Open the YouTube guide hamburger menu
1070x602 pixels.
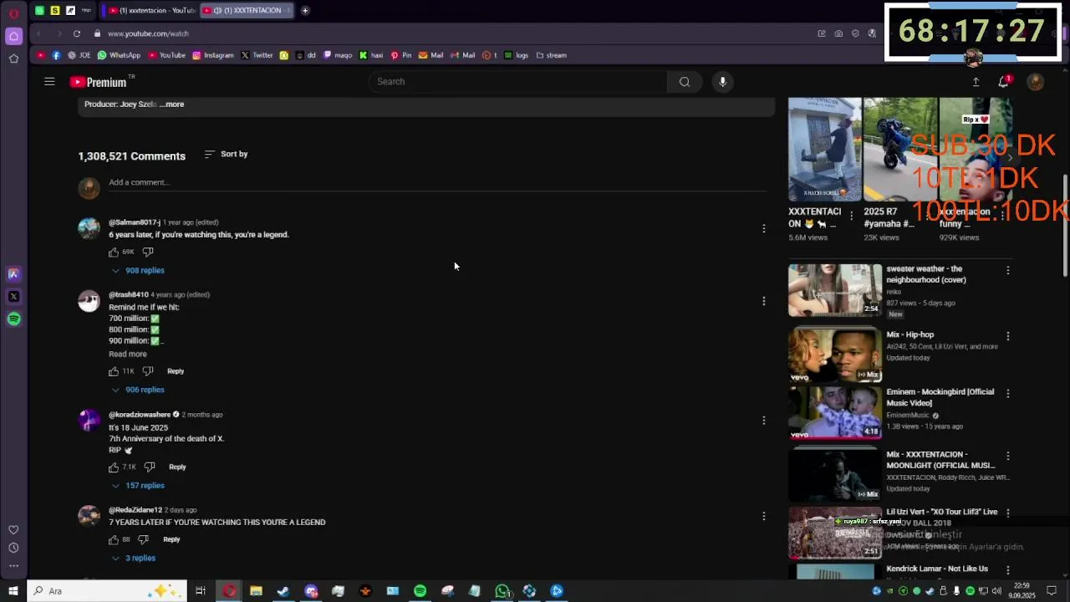point(49,82)
